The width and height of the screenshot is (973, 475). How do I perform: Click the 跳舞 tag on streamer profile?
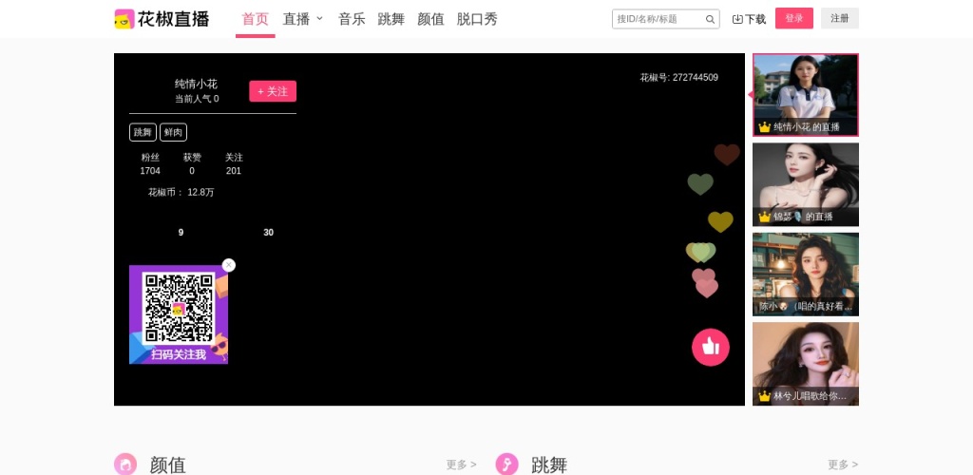tap(143, 132)
